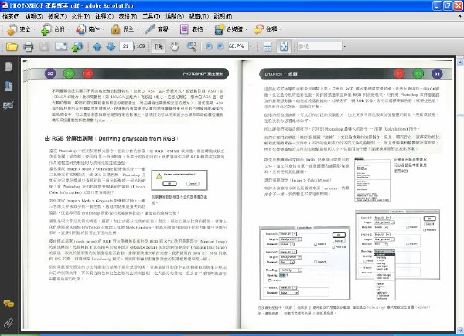
Task: Click heading 'Deriving grayscale from RGB'
Action: point(137,138)
